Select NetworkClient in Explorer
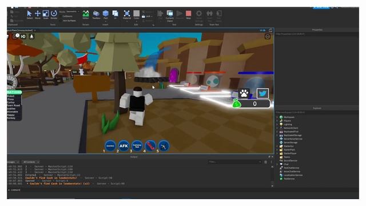This screenshot has height=206, width=366. tap(289, 128)
